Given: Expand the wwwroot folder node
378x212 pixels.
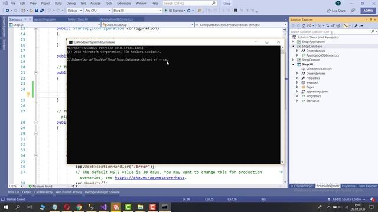Looking at the screenshot, I should 297,82.
